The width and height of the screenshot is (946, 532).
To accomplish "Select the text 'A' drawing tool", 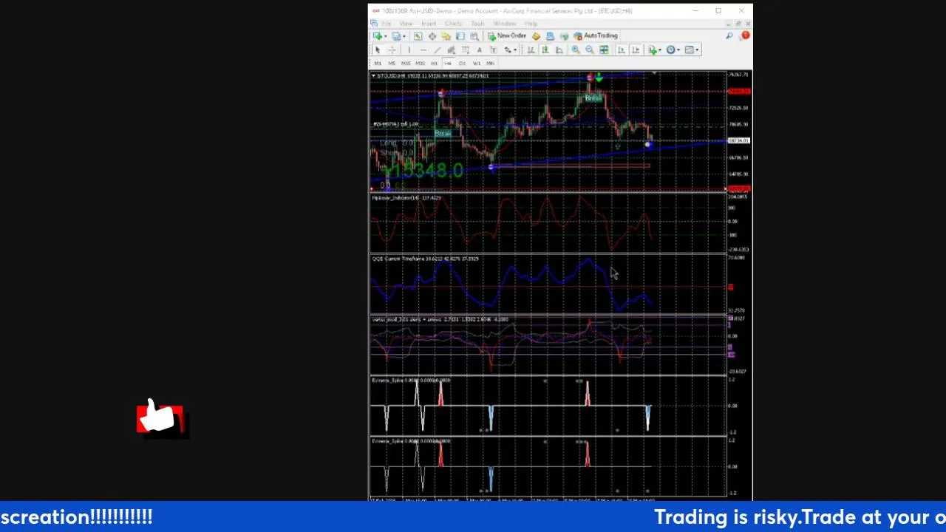I will 479,50.
